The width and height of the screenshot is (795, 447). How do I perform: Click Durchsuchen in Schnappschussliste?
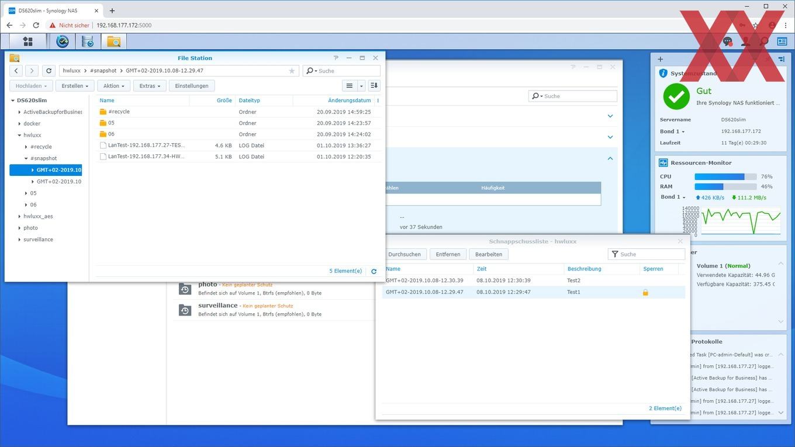pos(405,254)
